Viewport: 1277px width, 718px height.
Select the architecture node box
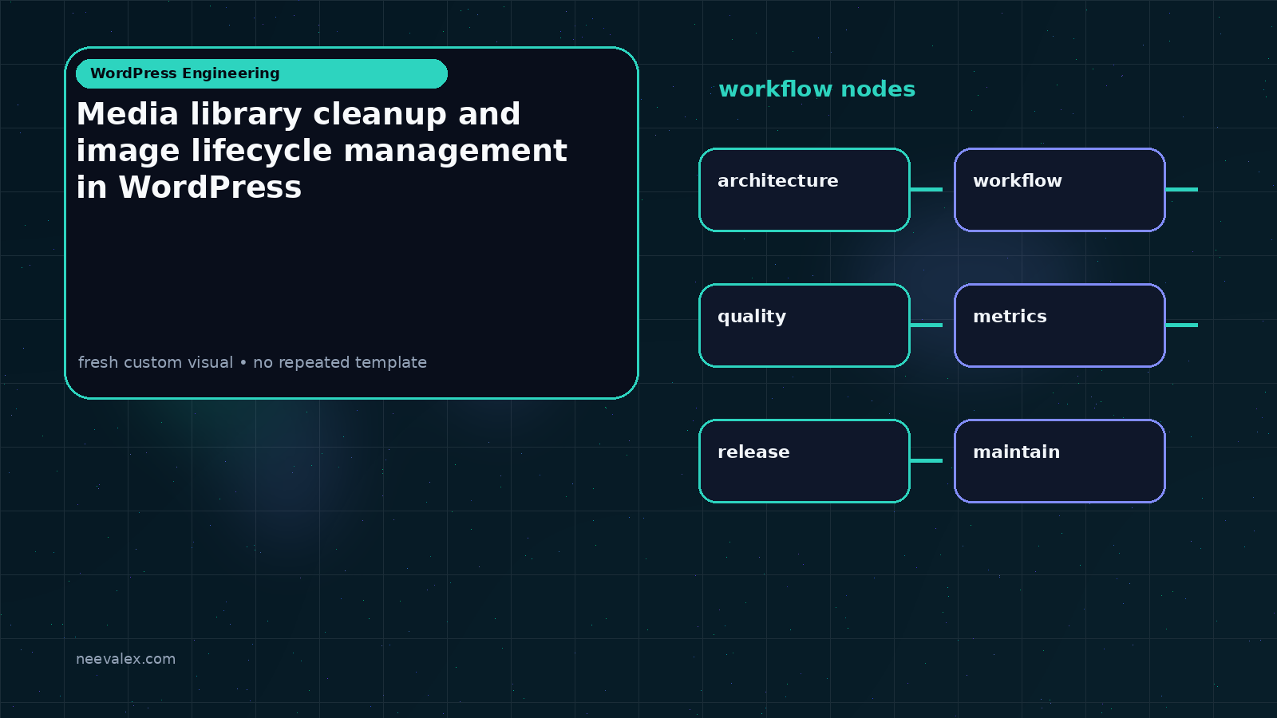pyautogui.click(x=805, y=190)
